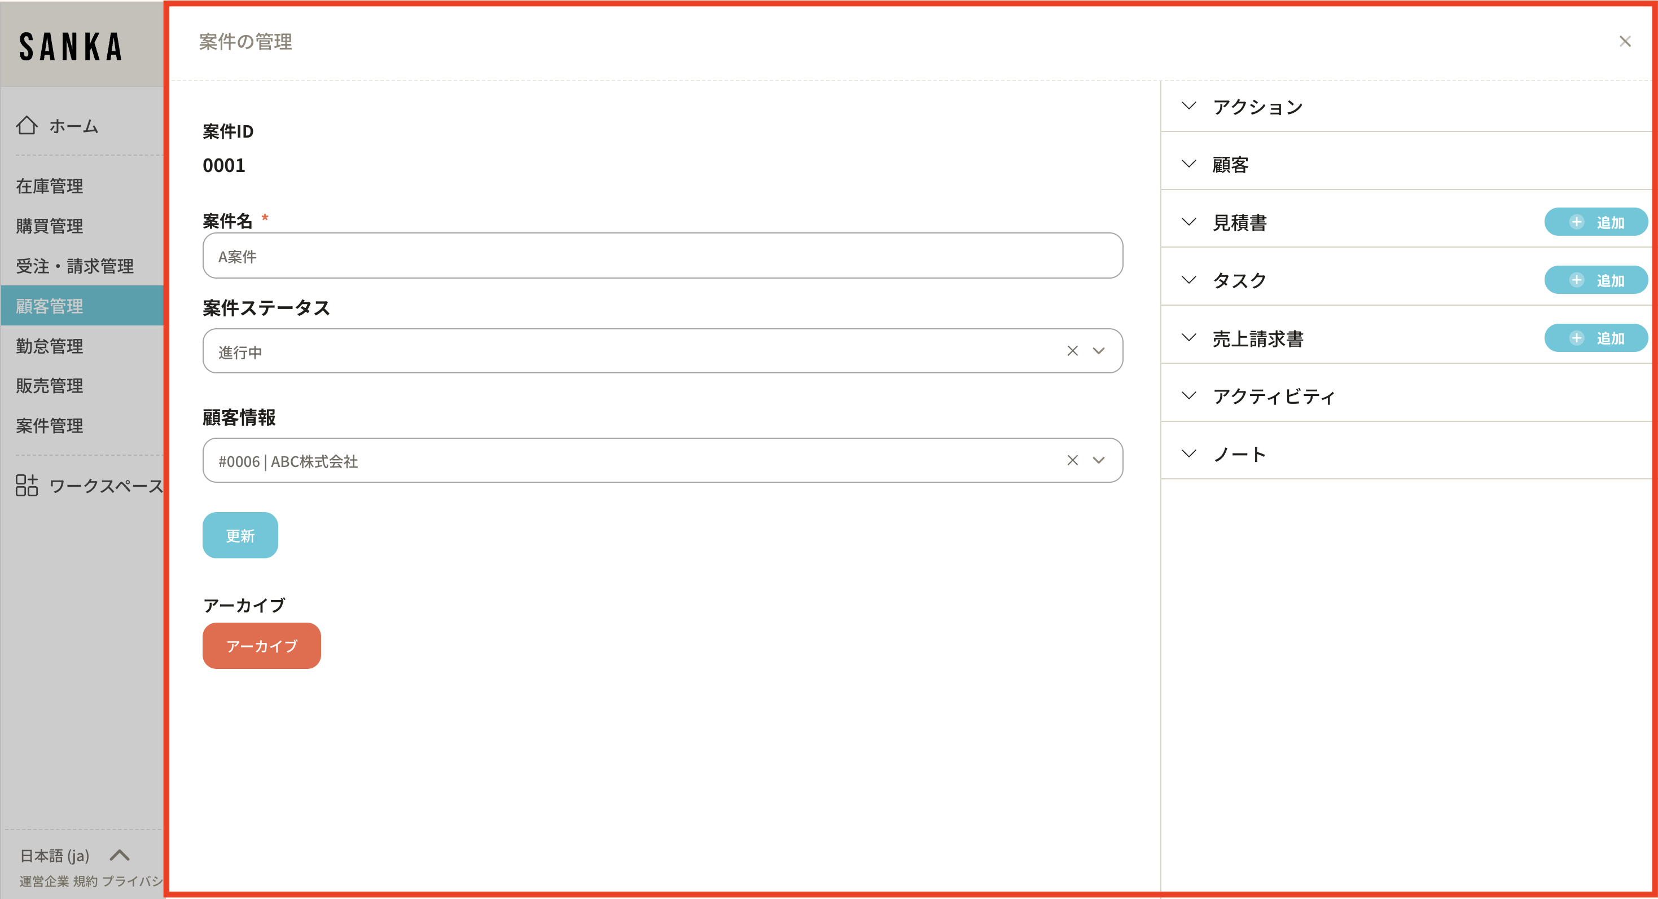Viewport: 1658px width, 899px height.
Task: Clear the ABC株式会社 customer selection
Action: coord(1072,460)
